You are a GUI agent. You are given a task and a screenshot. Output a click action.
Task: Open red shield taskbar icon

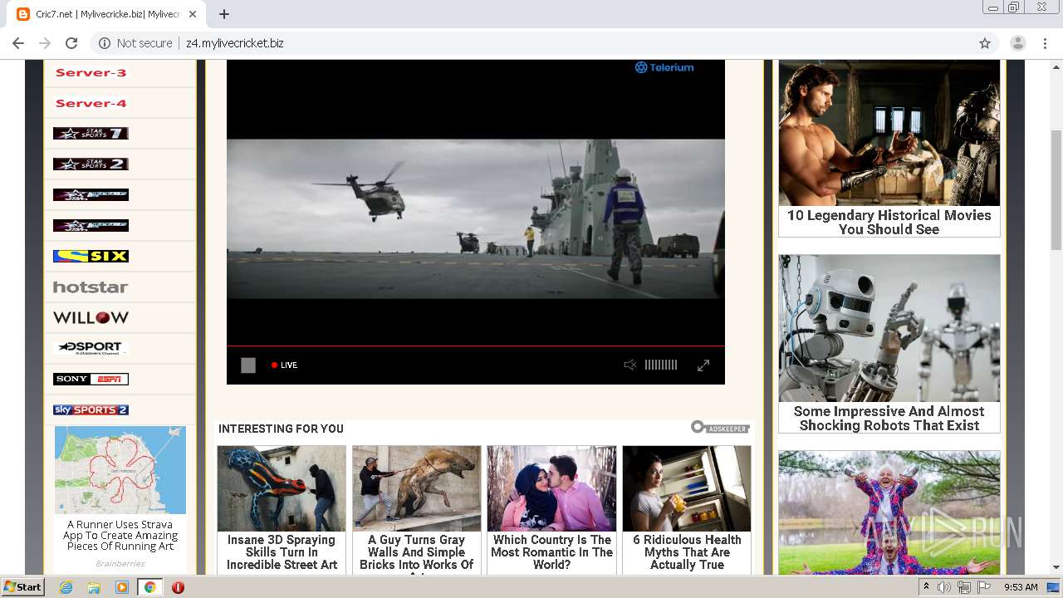tap(178, 587)
